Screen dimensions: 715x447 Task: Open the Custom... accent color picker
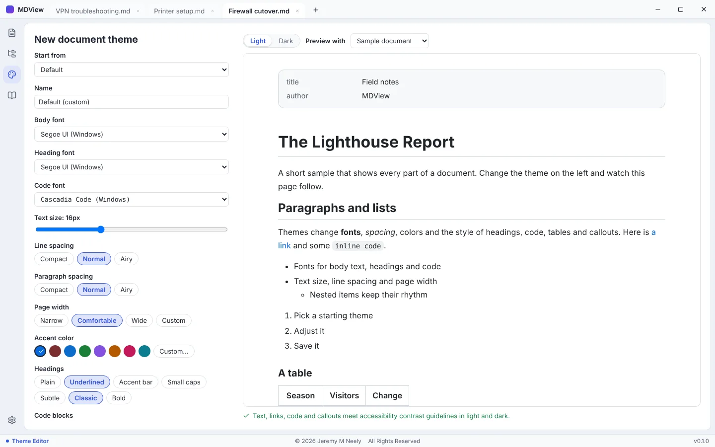tap(174, 351)
